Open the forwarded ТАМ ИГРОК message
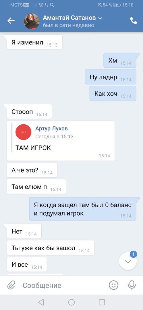The width and height of the screenshot is (143, 310). (61, 141)
